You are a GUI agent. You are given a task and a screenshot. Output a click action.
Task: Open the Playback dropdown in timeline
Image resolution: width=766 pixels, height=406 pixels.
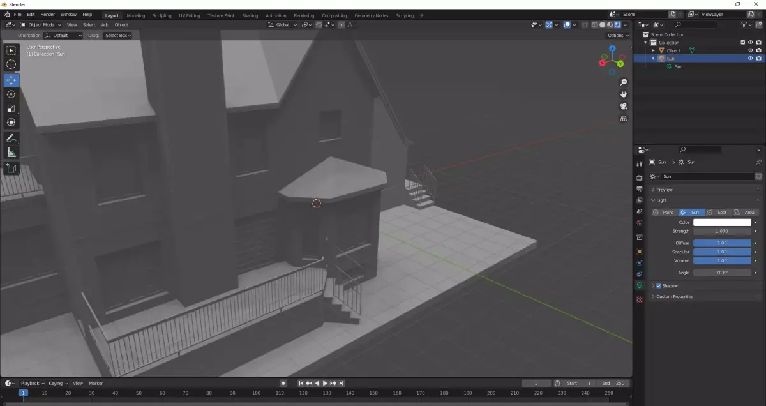tap(32, 383)
